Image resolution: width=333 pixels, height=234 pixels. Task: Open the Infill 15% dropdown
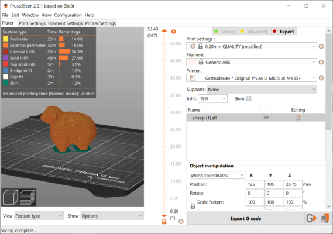tap(212, 98)
